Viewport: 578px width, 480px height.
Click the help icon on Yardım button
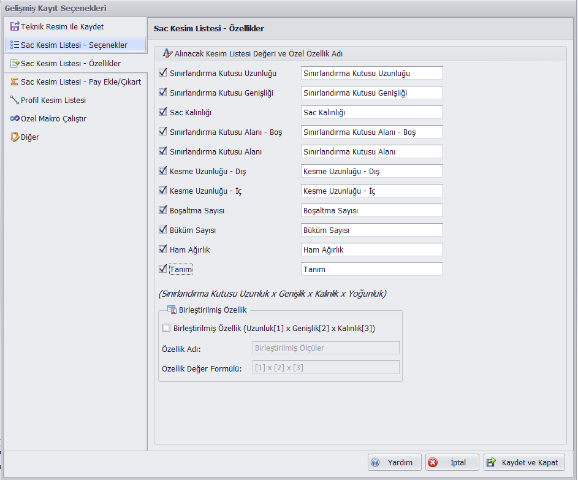375,462
